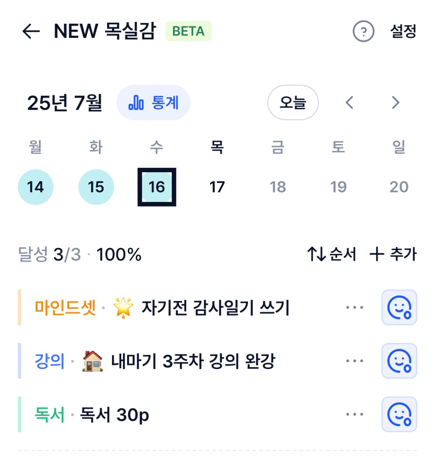Open more options for 독서 30p
This screenshot has width=435, height=467.
pos(354,414)
